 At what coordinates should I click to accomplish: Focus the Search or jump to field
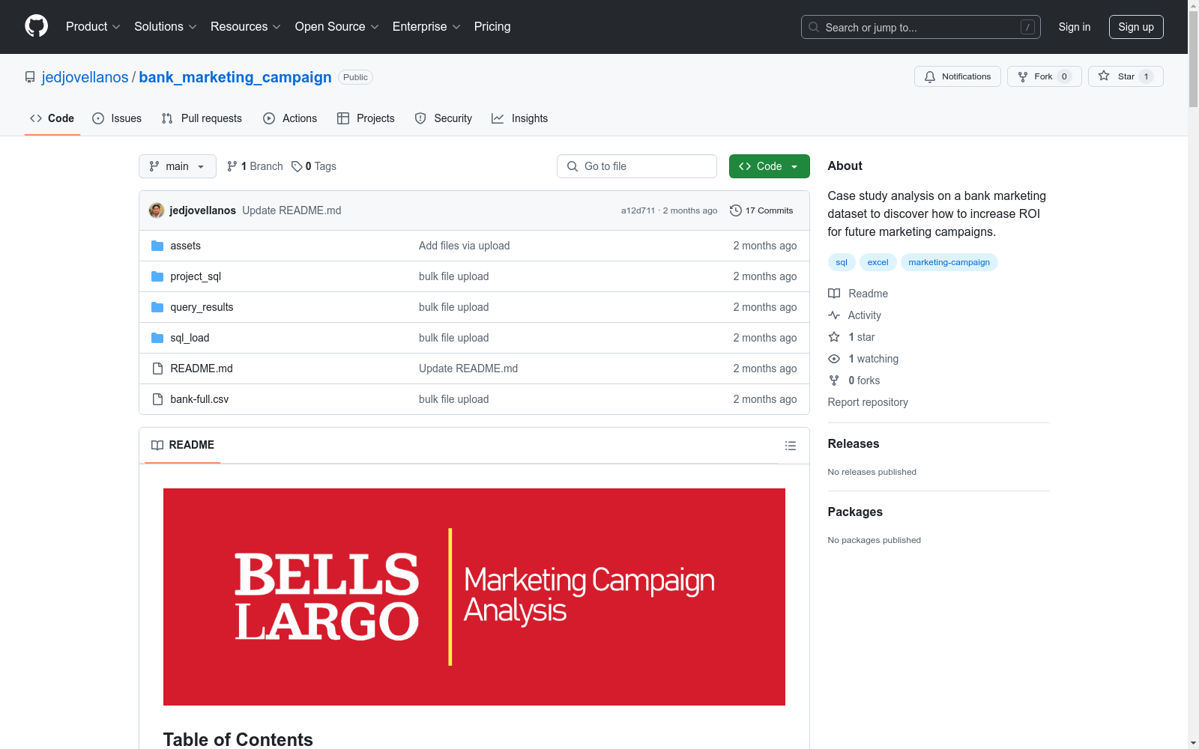point(920,27)
